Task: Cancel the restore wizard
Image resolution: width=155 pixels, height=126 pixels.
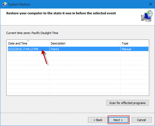Action: pyautogui.click(x=141, y=120)
